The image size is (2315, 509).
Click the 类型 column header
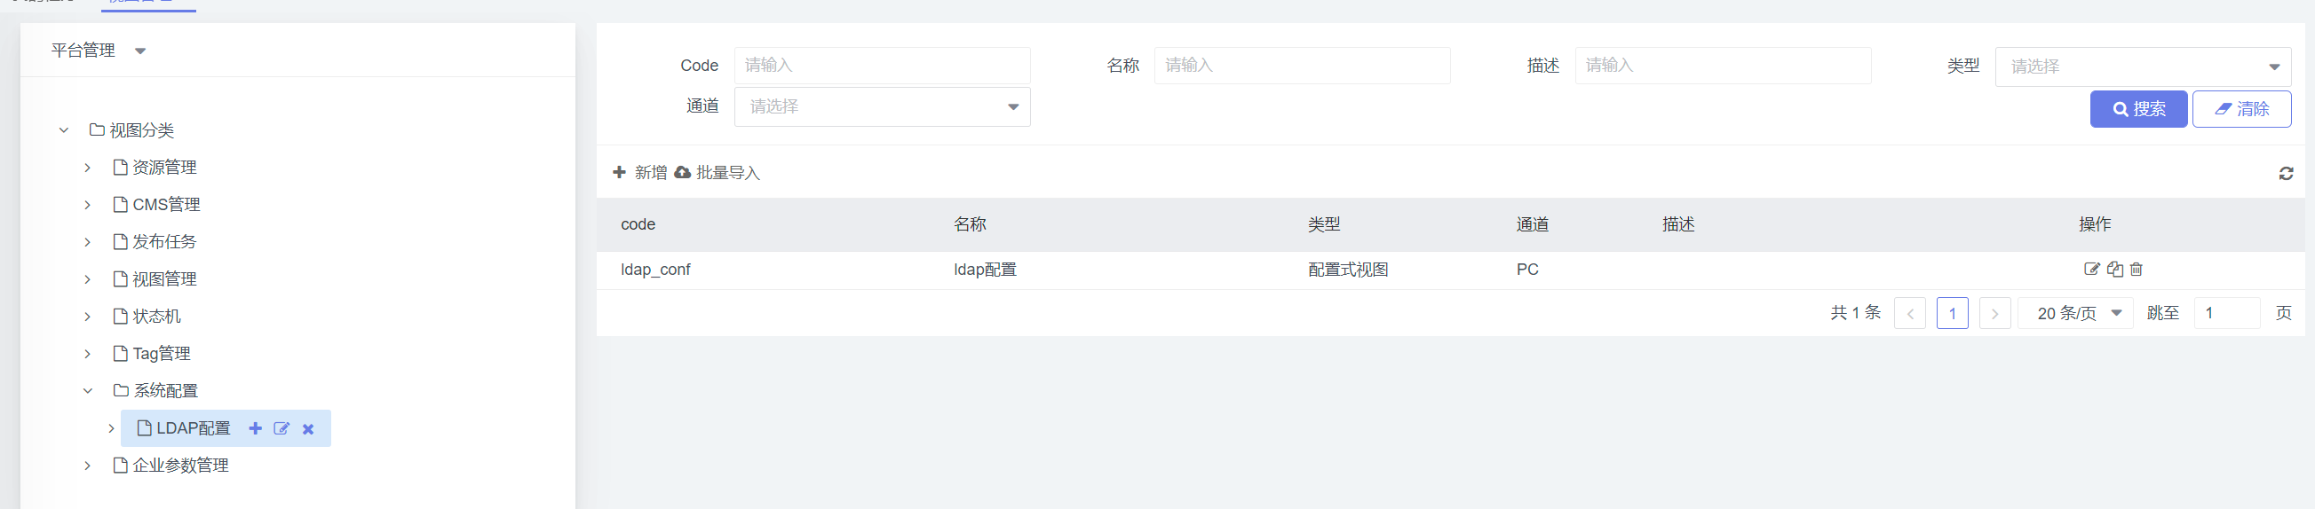point(1324,224)
